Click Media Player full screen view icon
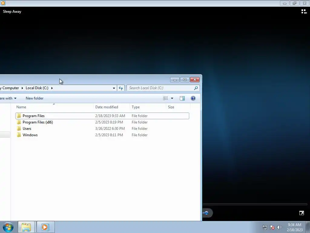 [302, 213]
